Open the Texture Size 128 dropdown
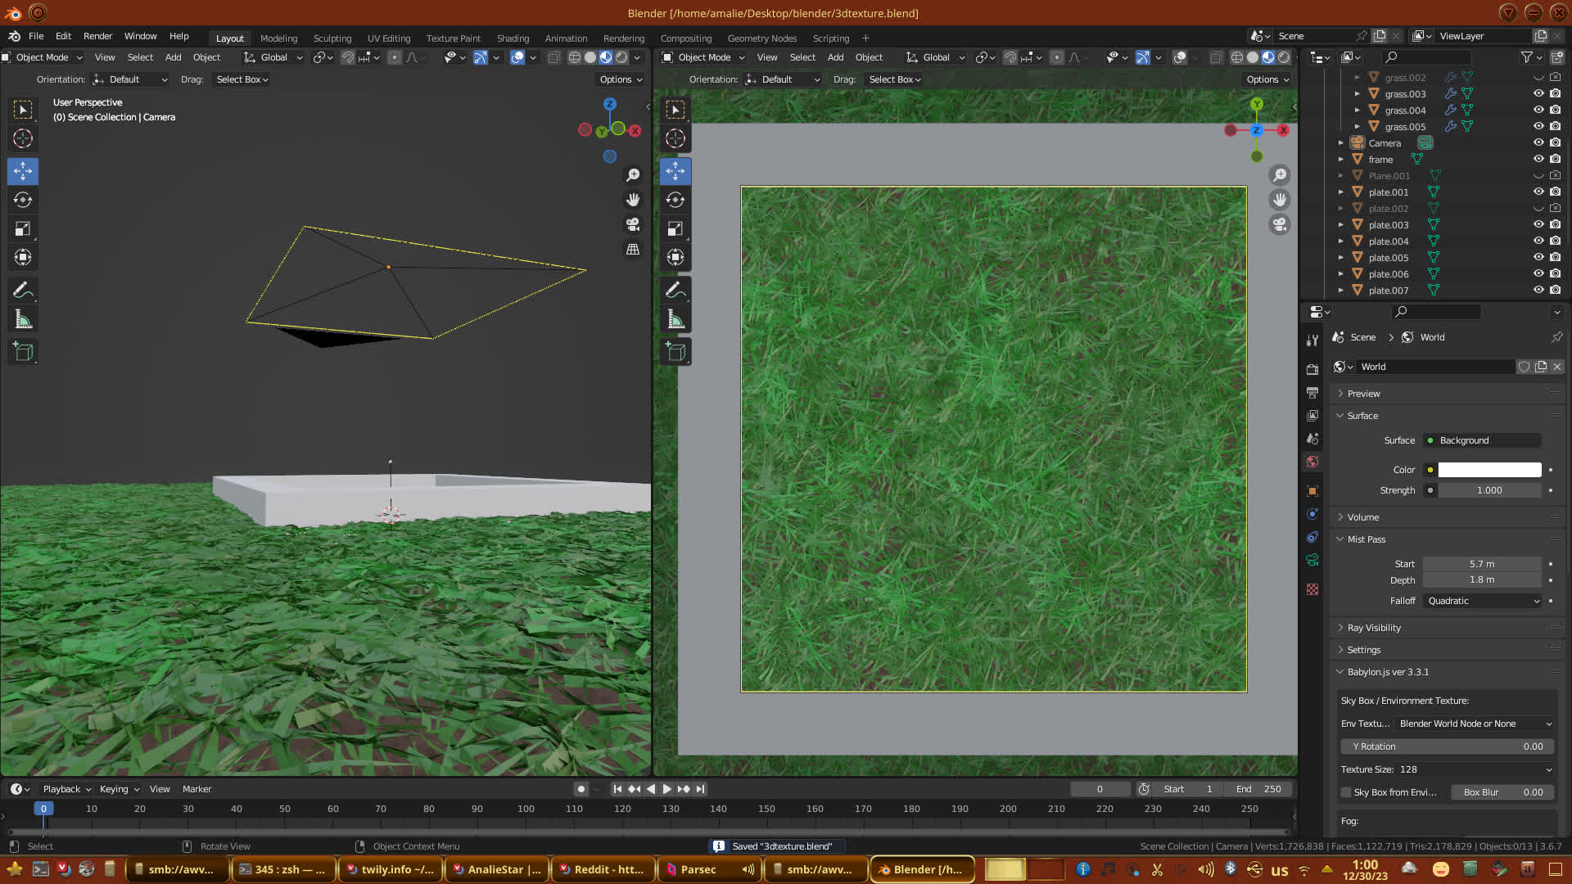This screenshot has width=1572, height=884. [x=1475, y=769]
